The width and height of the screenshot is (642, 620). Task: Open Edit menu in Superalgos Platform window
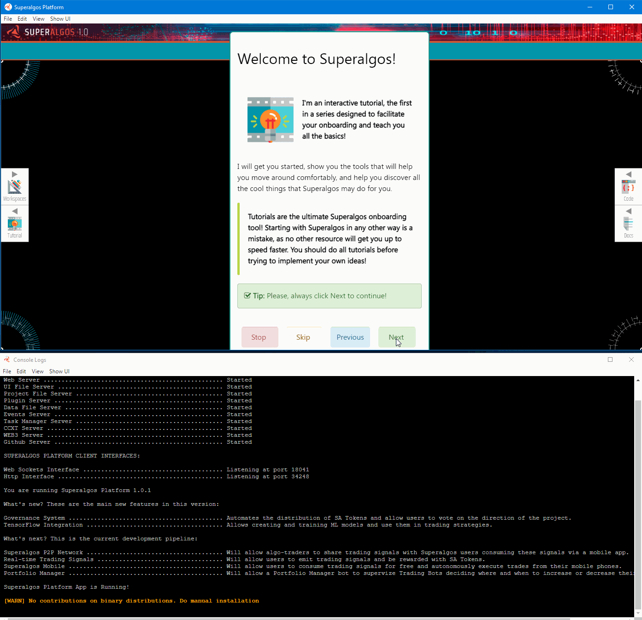22,19
